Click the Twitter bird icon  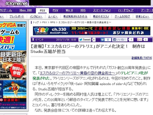(x=81, y=40)
